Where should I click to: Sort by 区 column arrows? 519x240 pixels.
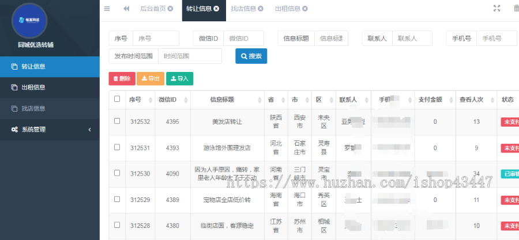pyautogui.click(x=331, y=100)
